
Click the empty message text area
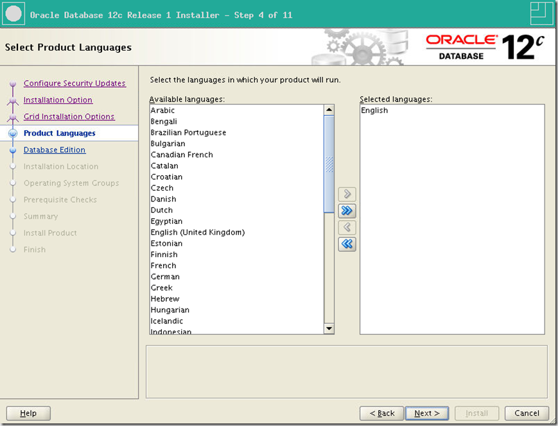[x=347, y=371]
